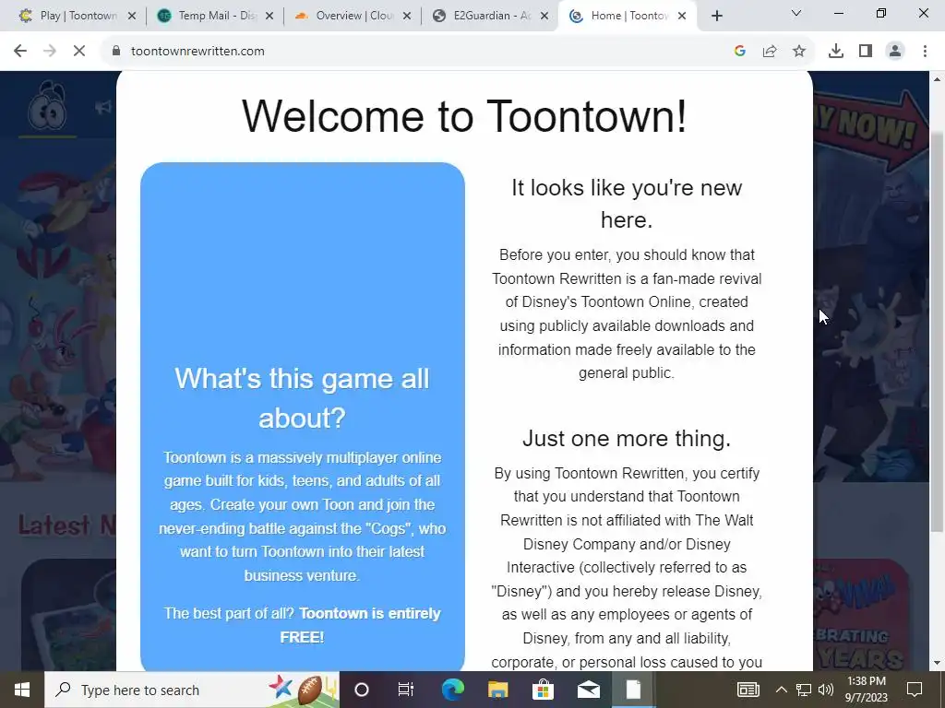Click the page's vertical scrollbar thumb
This screenshot has height=708, width=945.
click(x=937, y=331)
